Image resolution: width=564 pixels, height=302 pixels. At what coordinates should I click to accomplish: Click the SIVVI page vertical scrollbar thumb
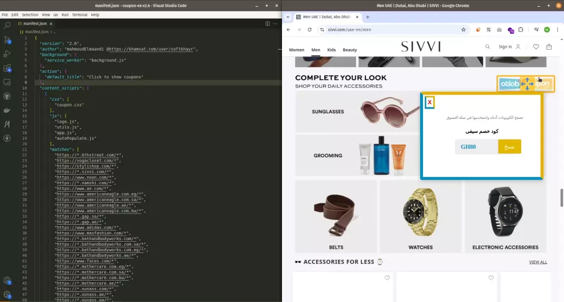click(x=561, y=197)
